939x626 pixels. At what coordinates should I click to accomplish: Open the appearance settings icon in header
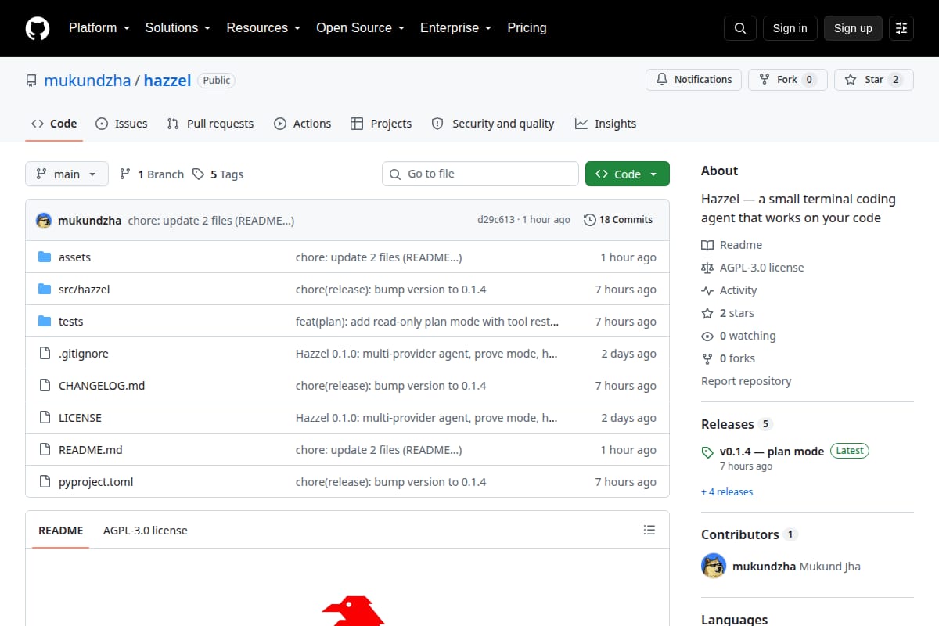pos(901,28)
